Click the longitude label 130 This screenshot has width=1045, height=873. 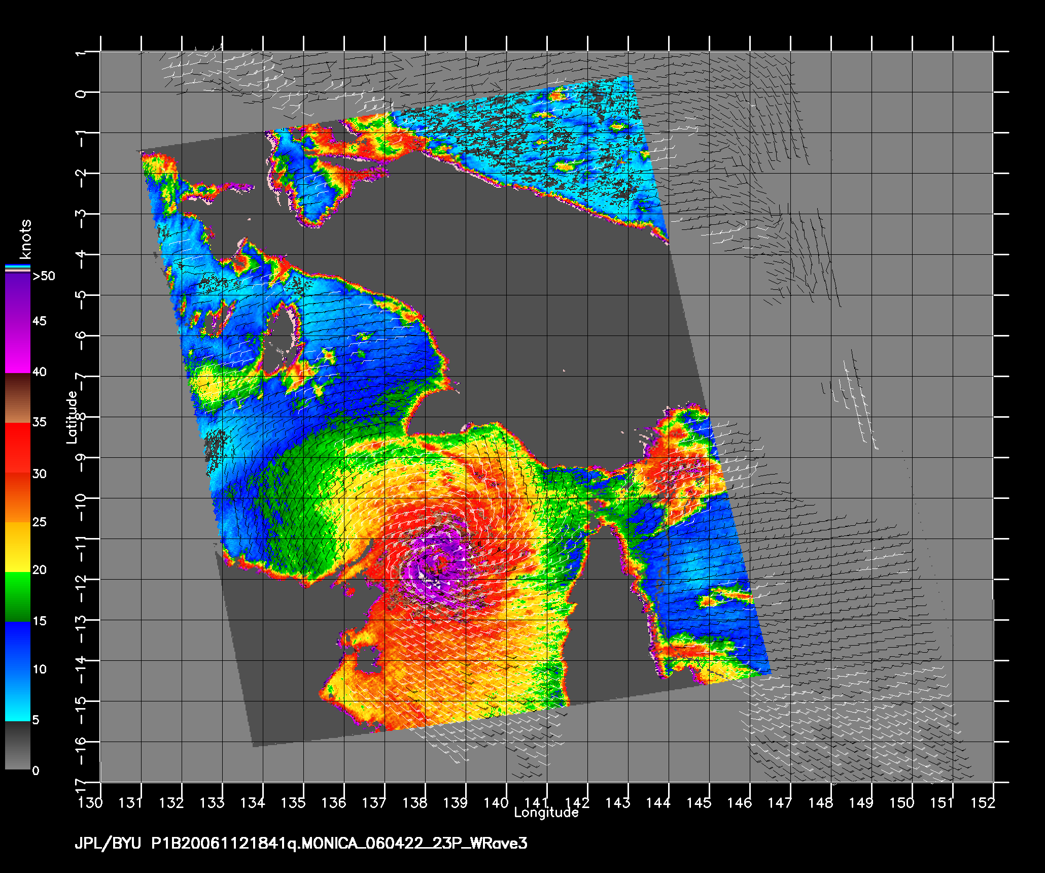[90, 802]
